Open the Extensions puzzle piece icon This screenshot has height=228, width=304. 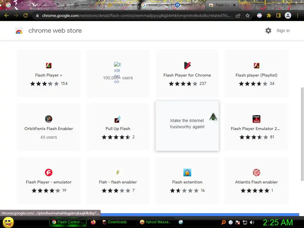coord(269,15)
